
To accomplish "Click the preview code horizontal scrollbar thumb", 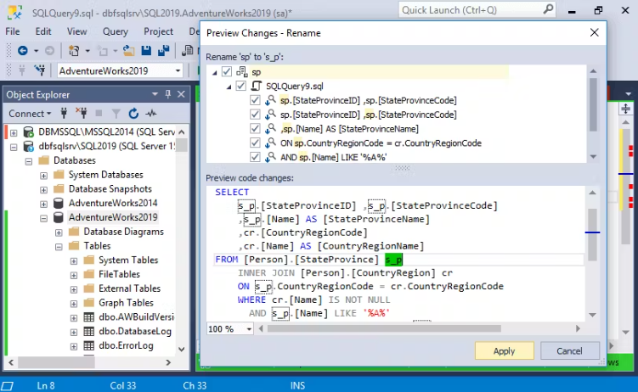I will point(384,328).
